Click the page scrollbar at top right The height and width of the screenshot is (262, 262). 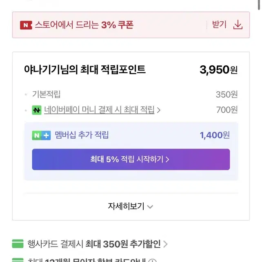pyautogui.click(x=259, y=5)
